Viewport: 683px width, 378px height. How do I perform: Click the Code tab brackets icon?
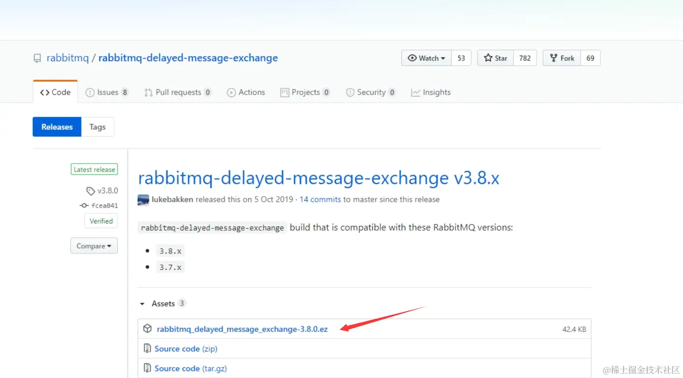coord(45,92)
